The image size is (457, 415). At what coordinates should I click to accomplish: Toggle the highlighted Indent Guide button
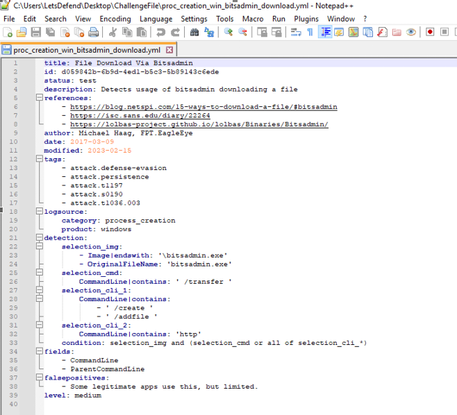tap(324, 32)
